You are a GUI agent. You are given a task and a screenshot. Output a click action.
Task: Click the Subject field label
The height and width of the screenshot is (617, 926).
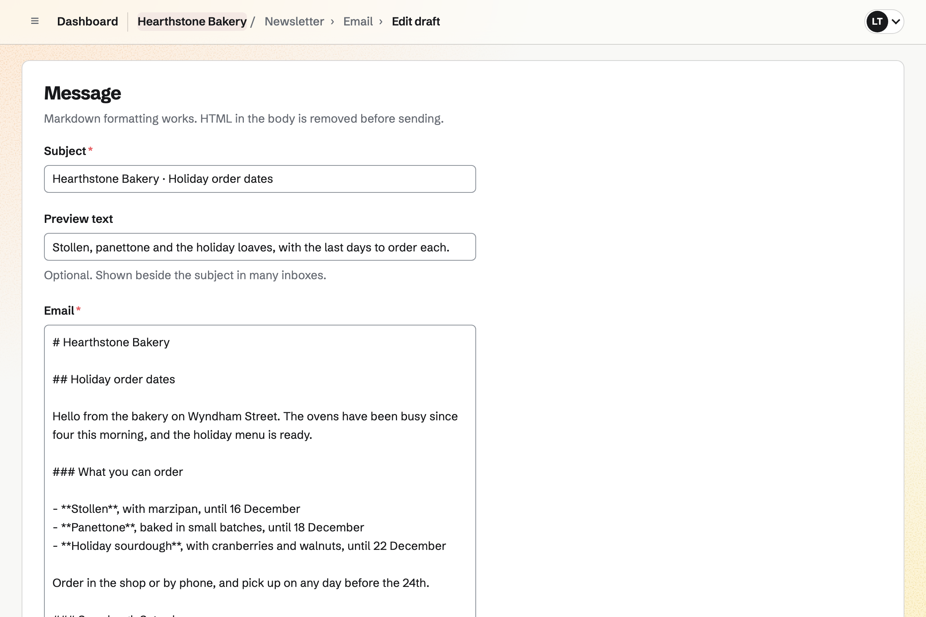point(65,151)
